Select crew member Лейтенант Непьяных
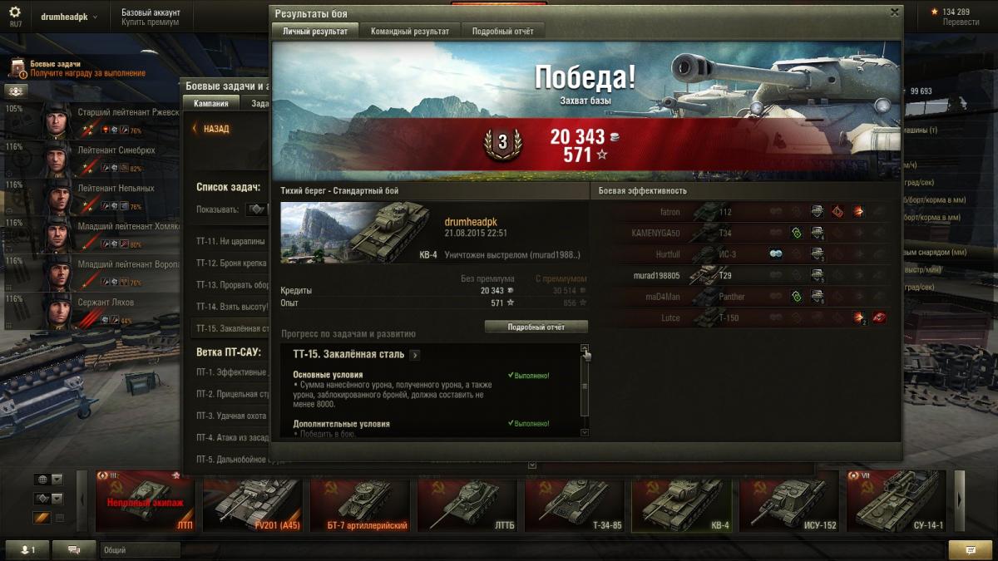The image size is (998, 561). [x=91, y=196]
